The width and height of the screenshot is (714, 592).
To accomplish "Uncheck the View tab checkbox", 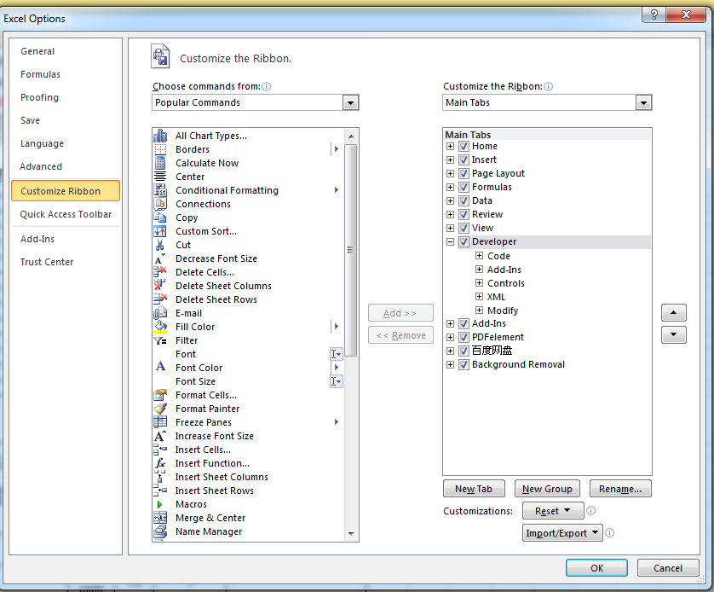I will tap(464, 229).
